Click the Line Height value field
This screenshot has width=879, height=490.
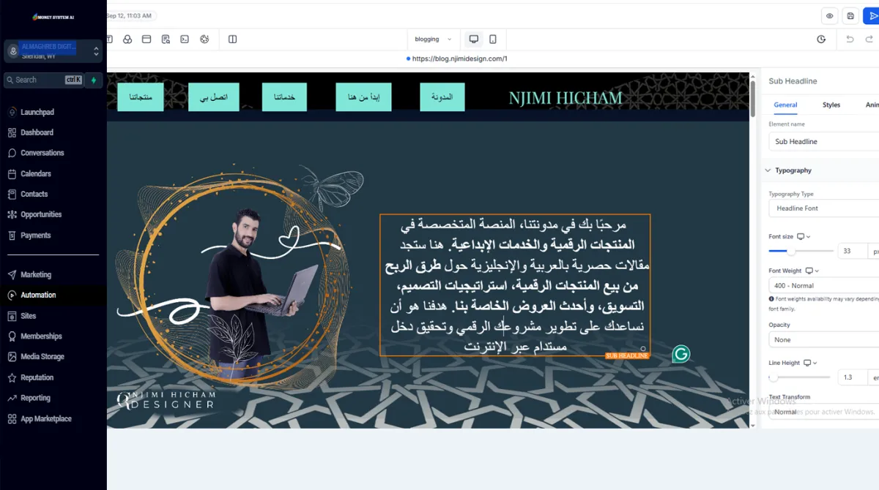(852, 377)
